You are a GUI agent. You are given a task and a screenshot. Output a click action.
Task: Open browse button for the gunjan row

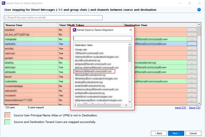[x=192, y=58]
